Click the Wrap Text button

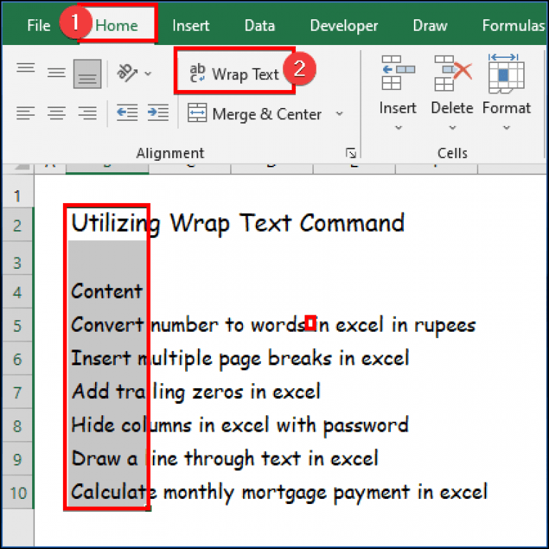[234, 73]
